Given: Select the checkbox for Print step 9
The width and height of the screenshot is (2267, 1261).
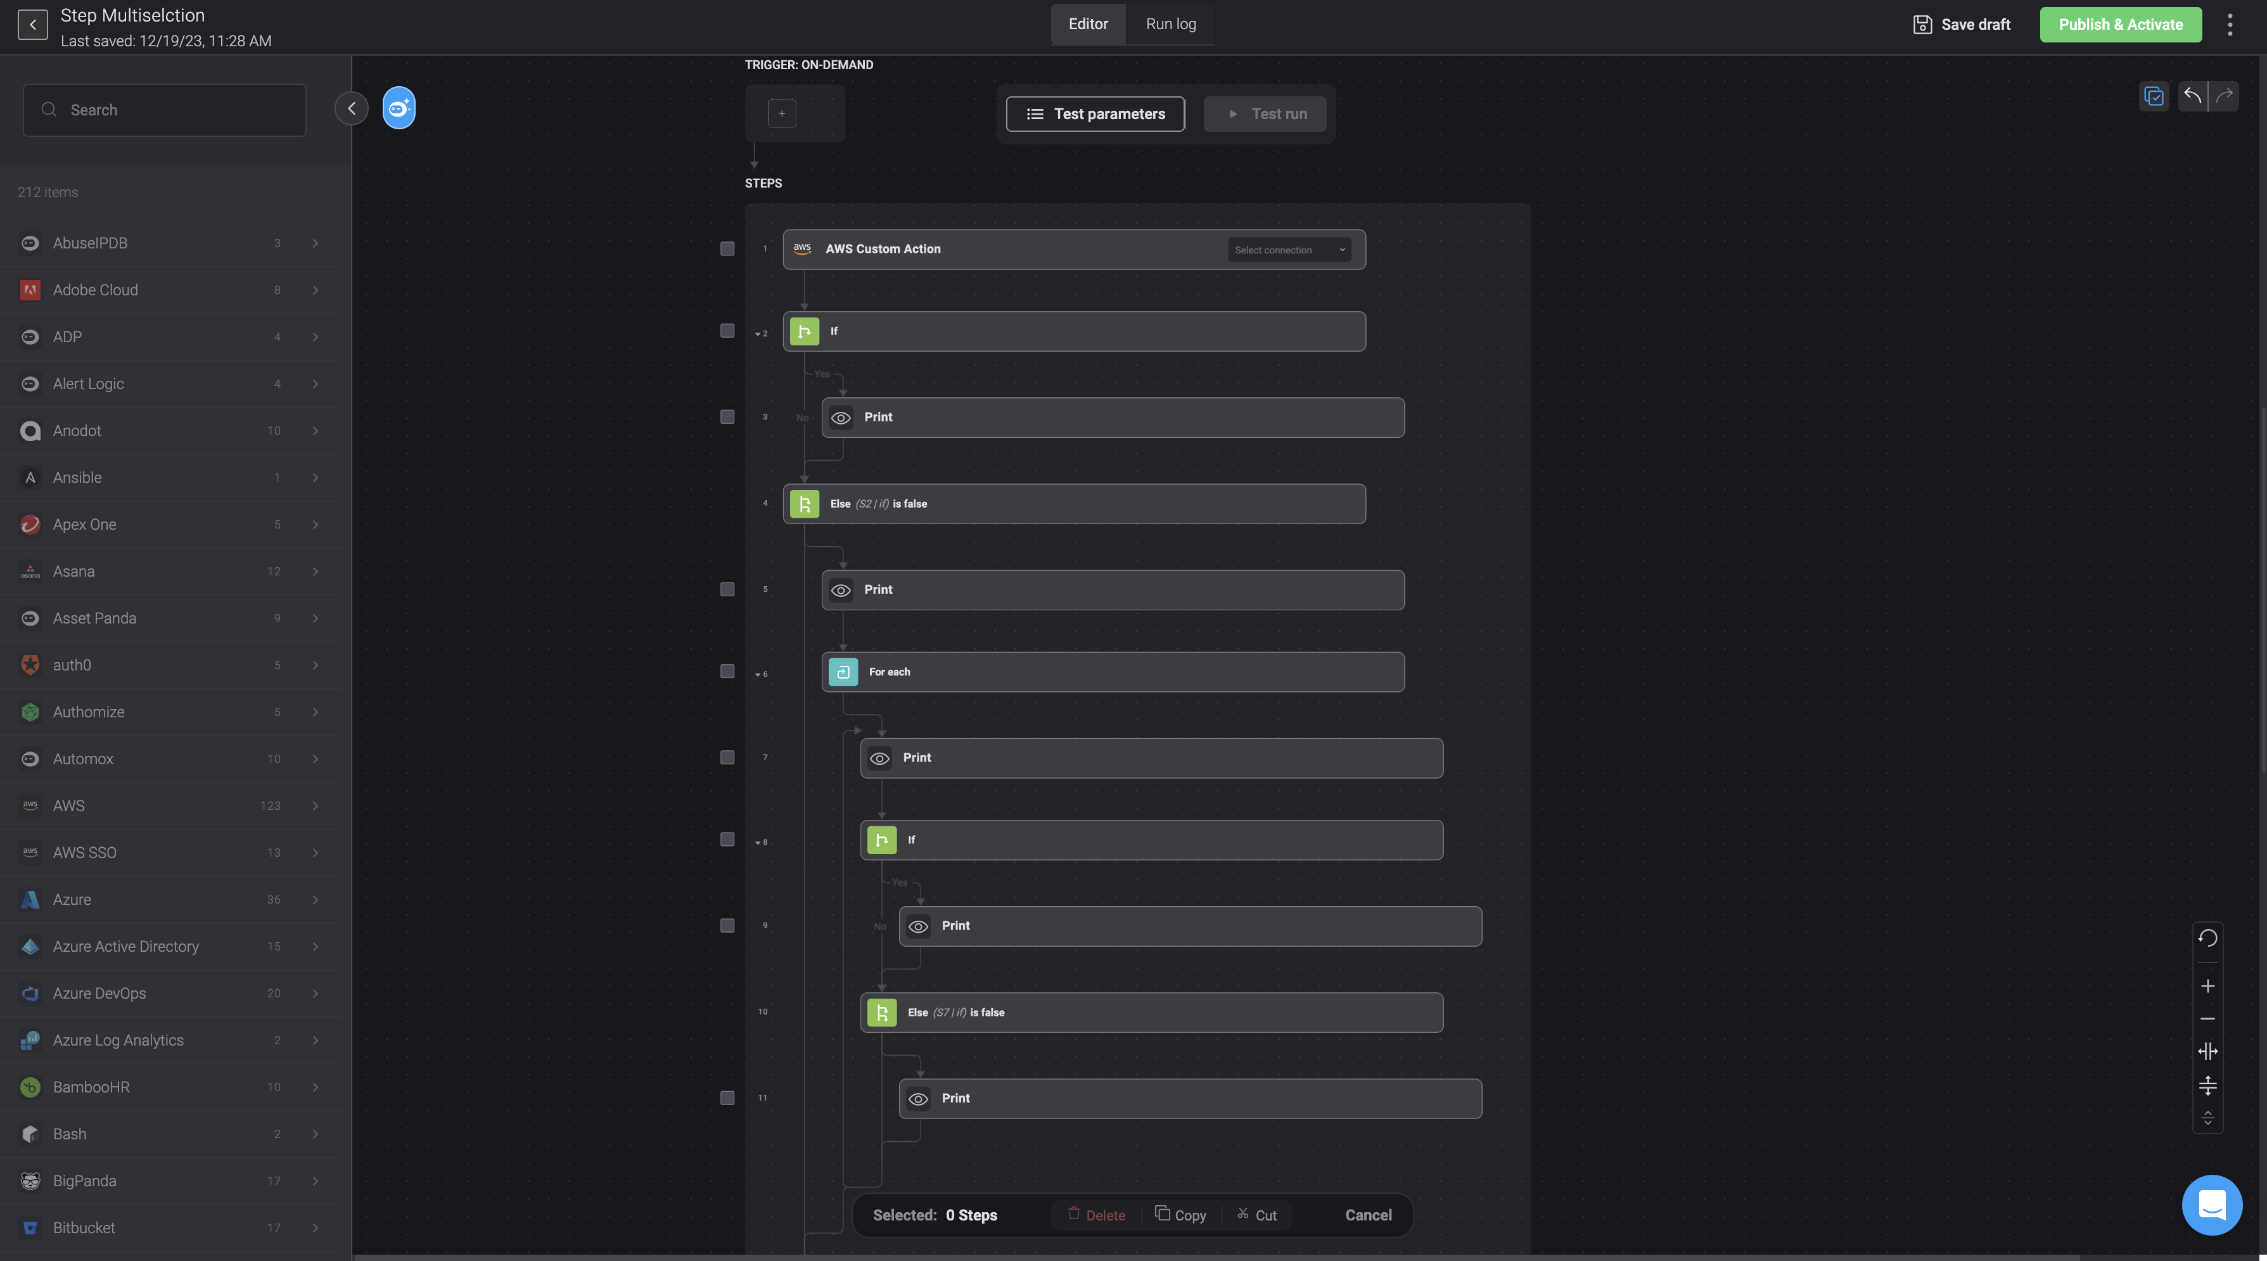Looking at the screenshot, I should click(727, 926).
